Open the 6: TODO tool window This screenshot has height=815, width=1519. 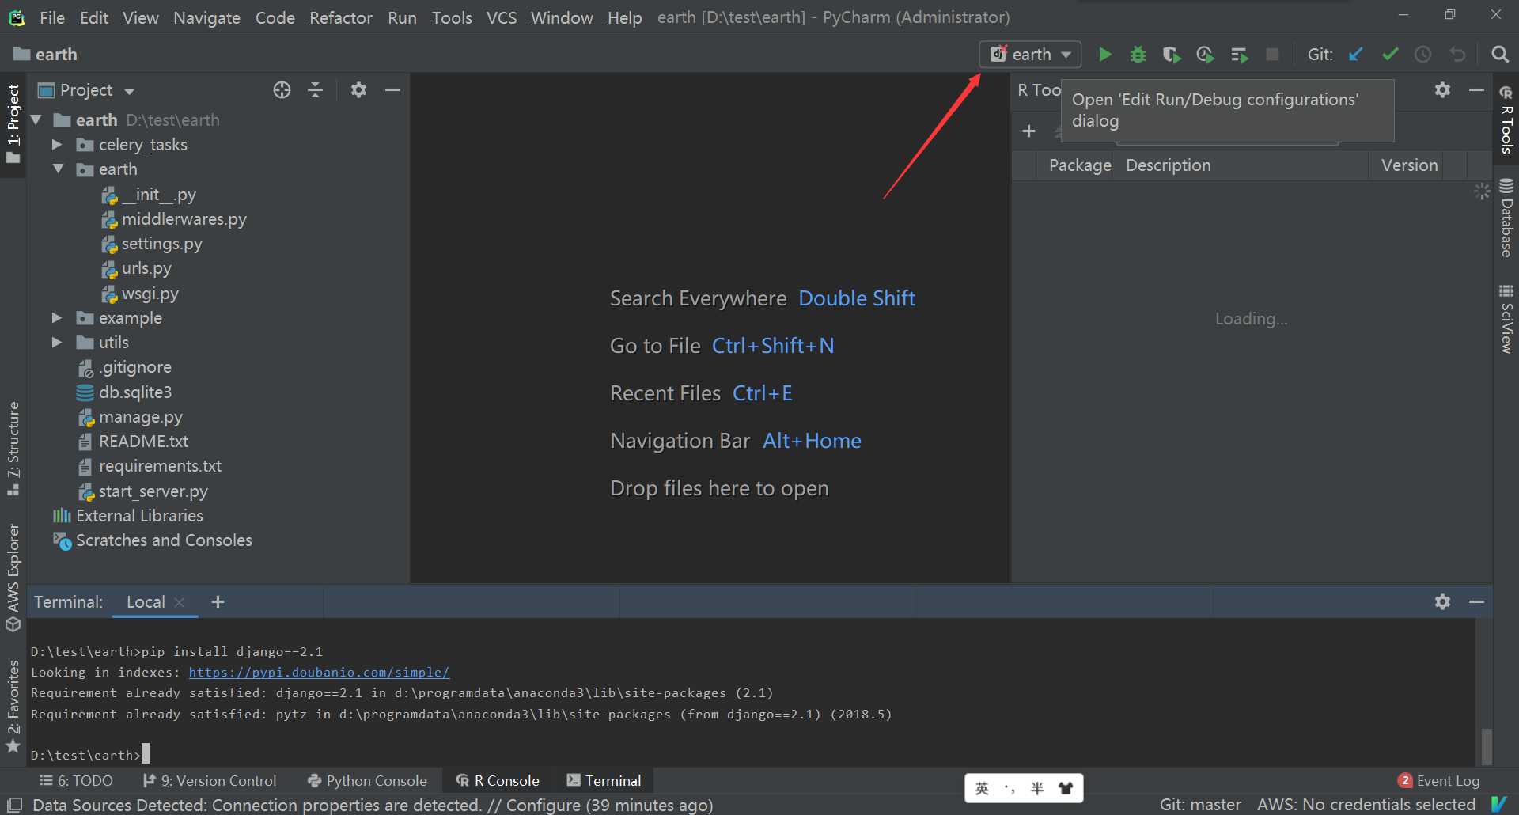tap(76, 781)
